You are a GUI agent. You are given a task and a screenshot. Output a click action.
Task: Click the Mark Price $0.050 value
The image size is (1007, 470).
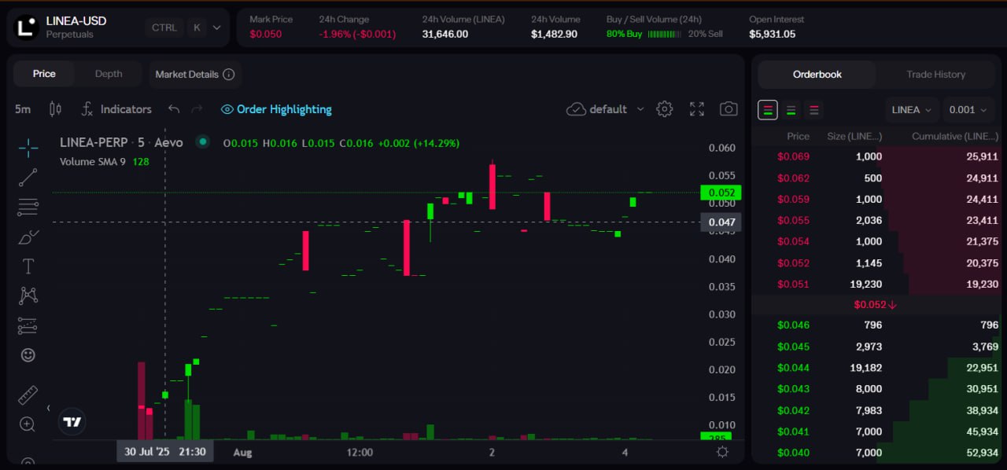point(266,35)
